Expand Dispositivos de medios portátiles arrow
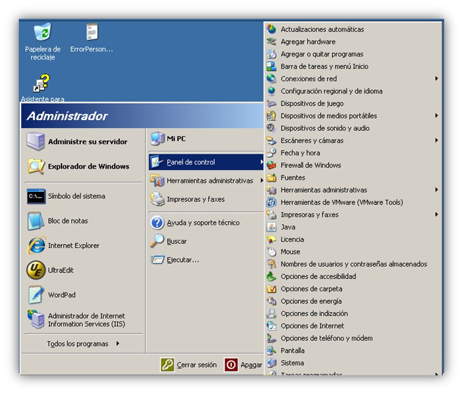The width and height of the screenshot is (463, 394). click(x=436, y=115)
